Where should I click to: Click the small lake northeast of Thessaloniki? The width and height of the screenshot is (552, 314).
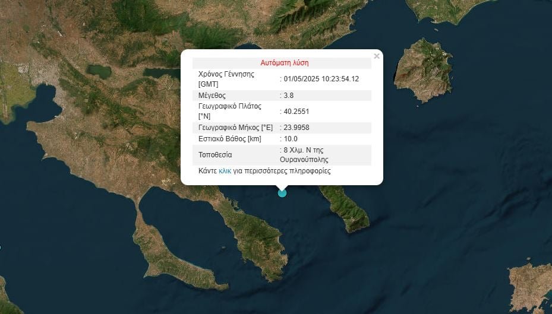click(x=98, y=71)
